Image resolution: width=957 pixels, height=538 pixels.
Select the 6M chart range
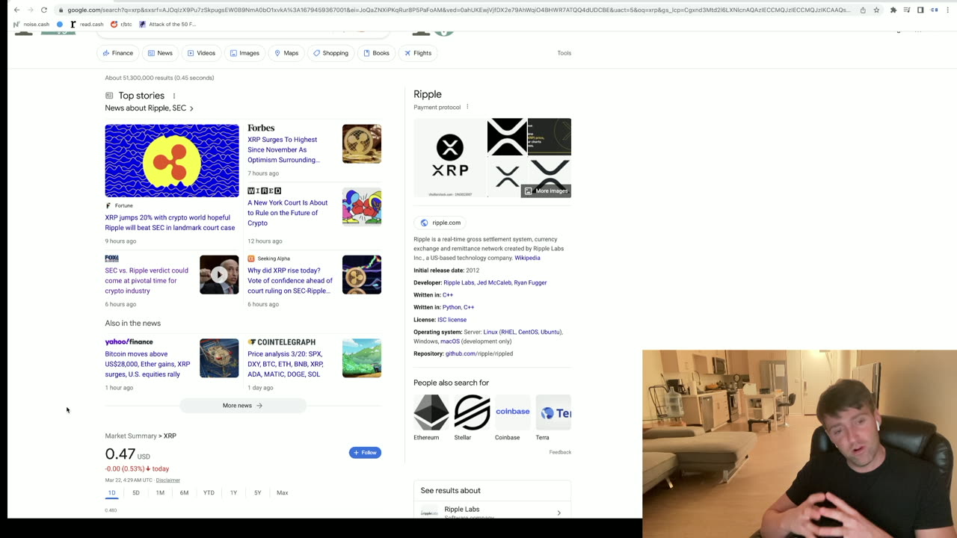[x=184, y=493]
